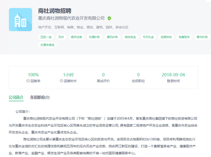Click the 公司简介： heading in the description
The width and height of the screenshot is (211, 157).
[23, 112]
